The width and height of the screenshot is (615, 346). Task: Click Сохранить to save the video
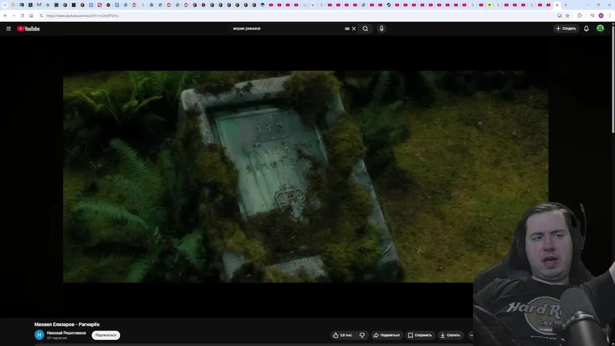pyautogui.click(x=420, y=335)
